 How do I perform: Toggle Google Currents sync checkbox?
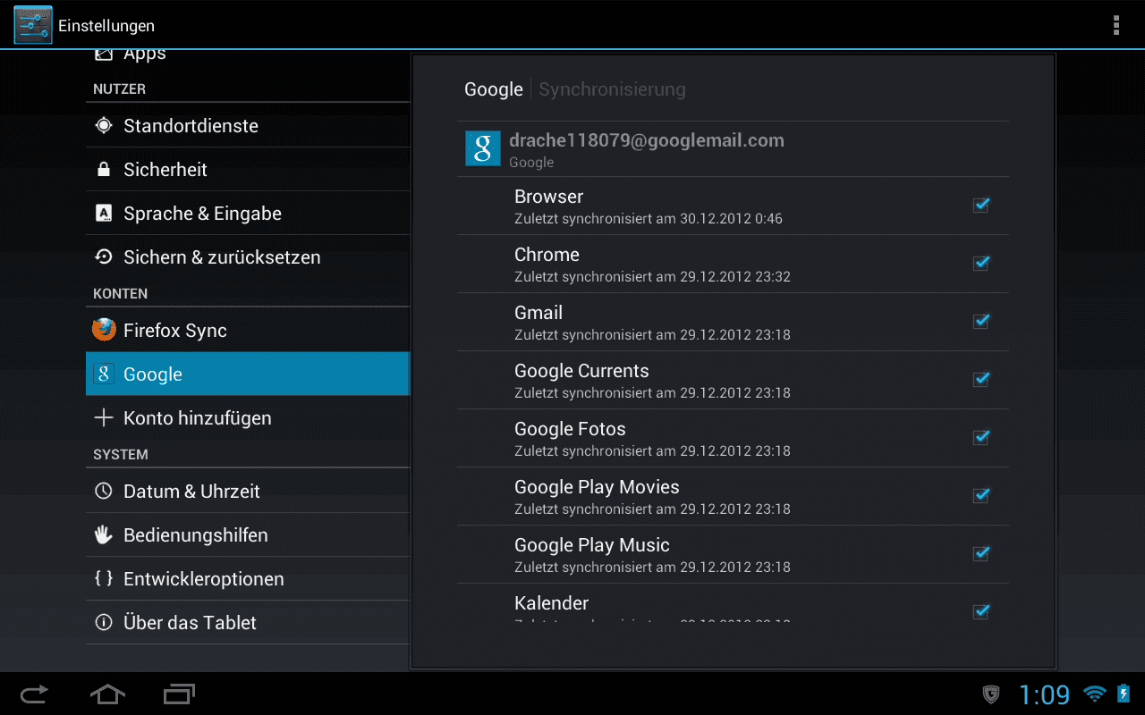pyautogui.click(x=981, y=379)
